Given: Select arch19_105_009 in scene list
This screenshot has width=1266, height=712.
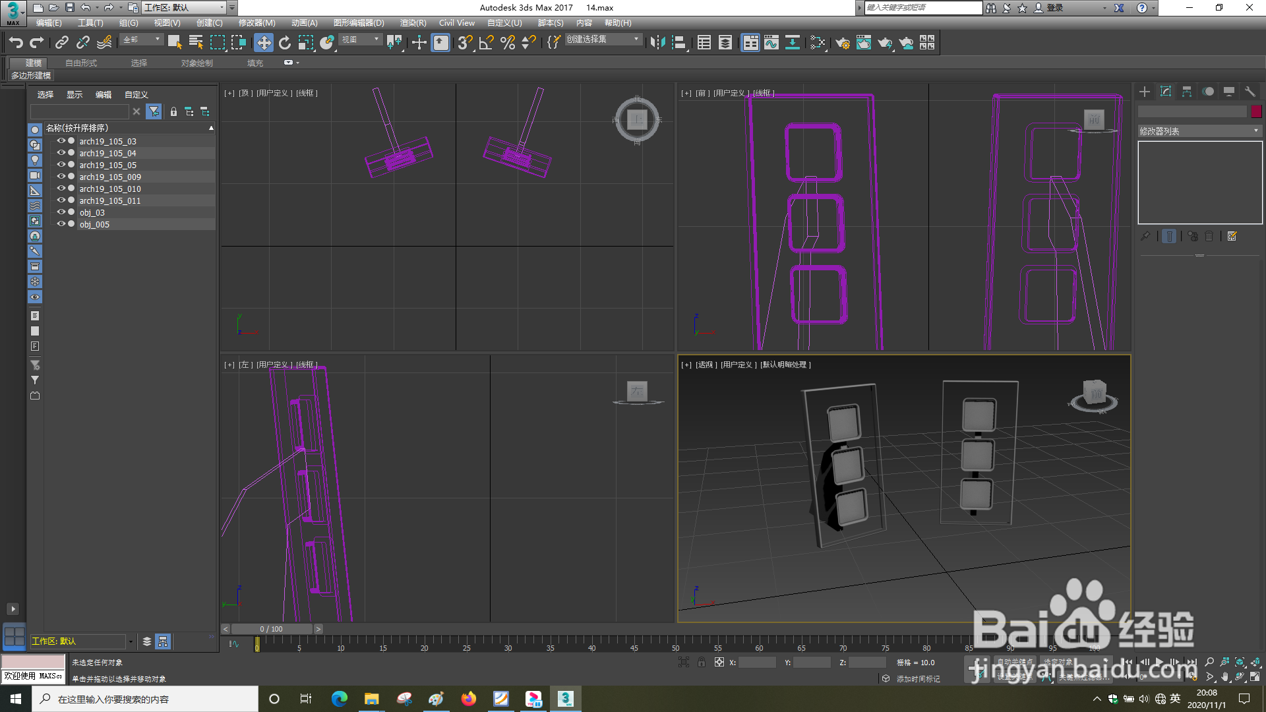Looking at the screenshot, I should click(110, 177).
